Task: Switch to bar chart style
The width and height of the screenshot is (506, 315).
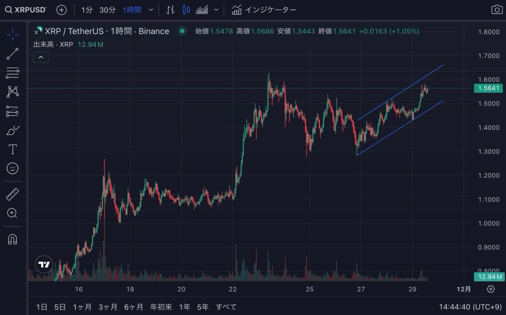Action: 170,10
